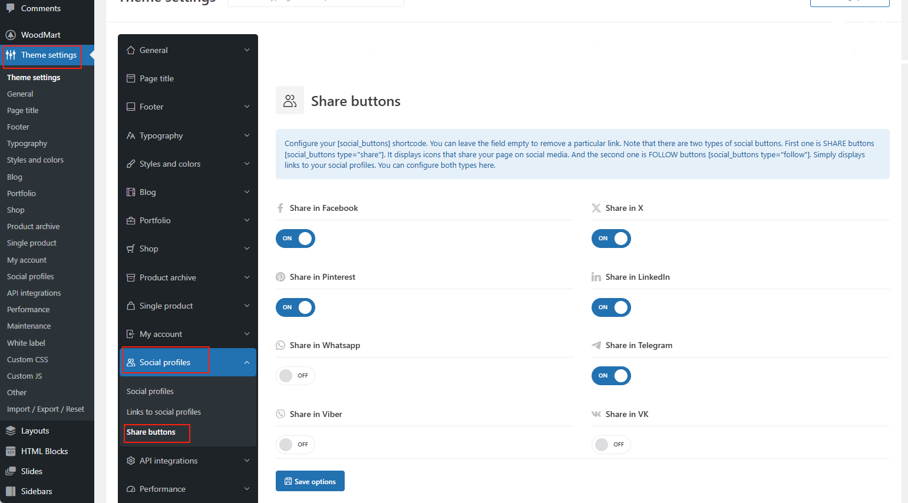Click the Shop cart icon in settings panel
The width and height of the screenshot is (908, 503).
[x=131, y=249]
